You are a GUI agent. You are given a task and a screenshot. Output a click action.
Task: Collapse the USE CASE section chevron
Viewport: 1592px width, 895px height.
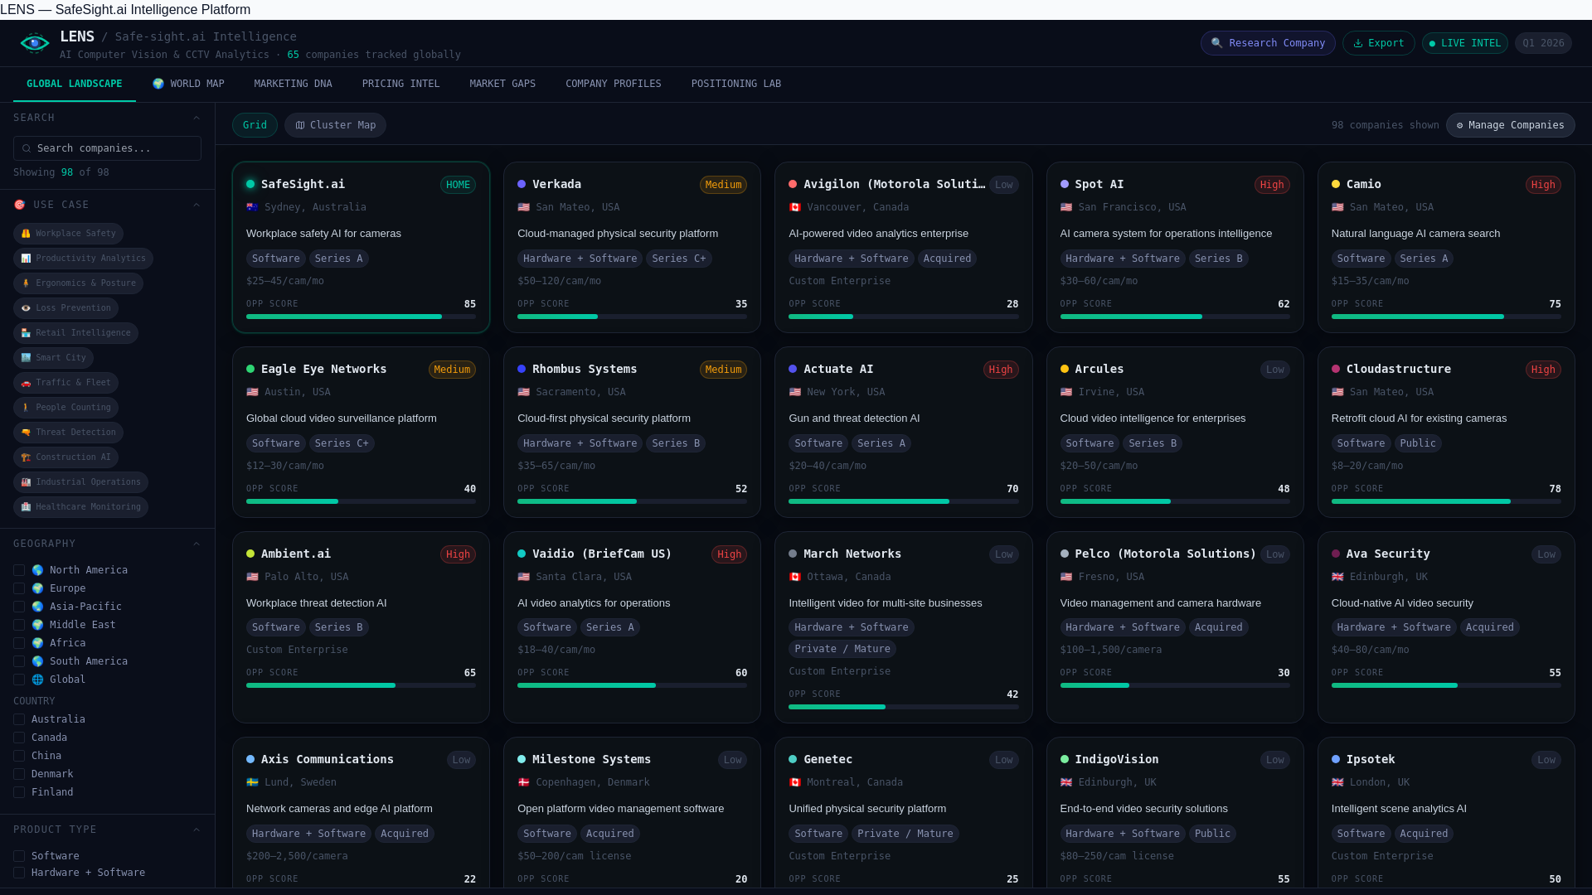pyautogui.click(x=197, y=205)
